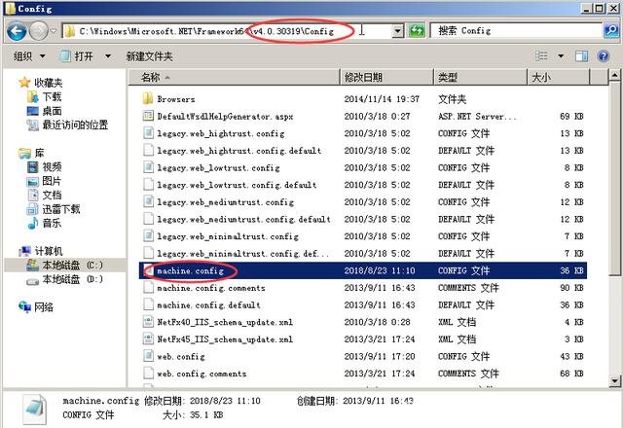Select 网络 in navigation pane

(x=36, y=307)
